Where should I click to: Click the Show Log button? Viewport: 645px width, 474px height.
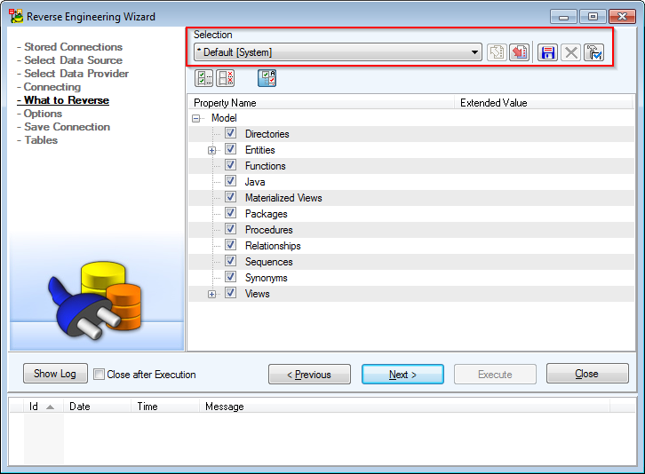[55, 374]
